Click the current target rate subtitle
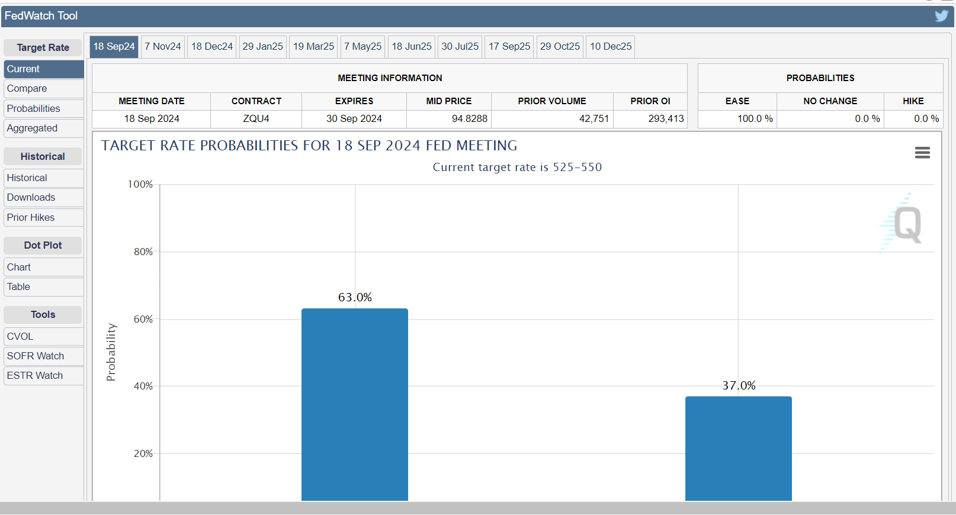 tap(517, 168)
